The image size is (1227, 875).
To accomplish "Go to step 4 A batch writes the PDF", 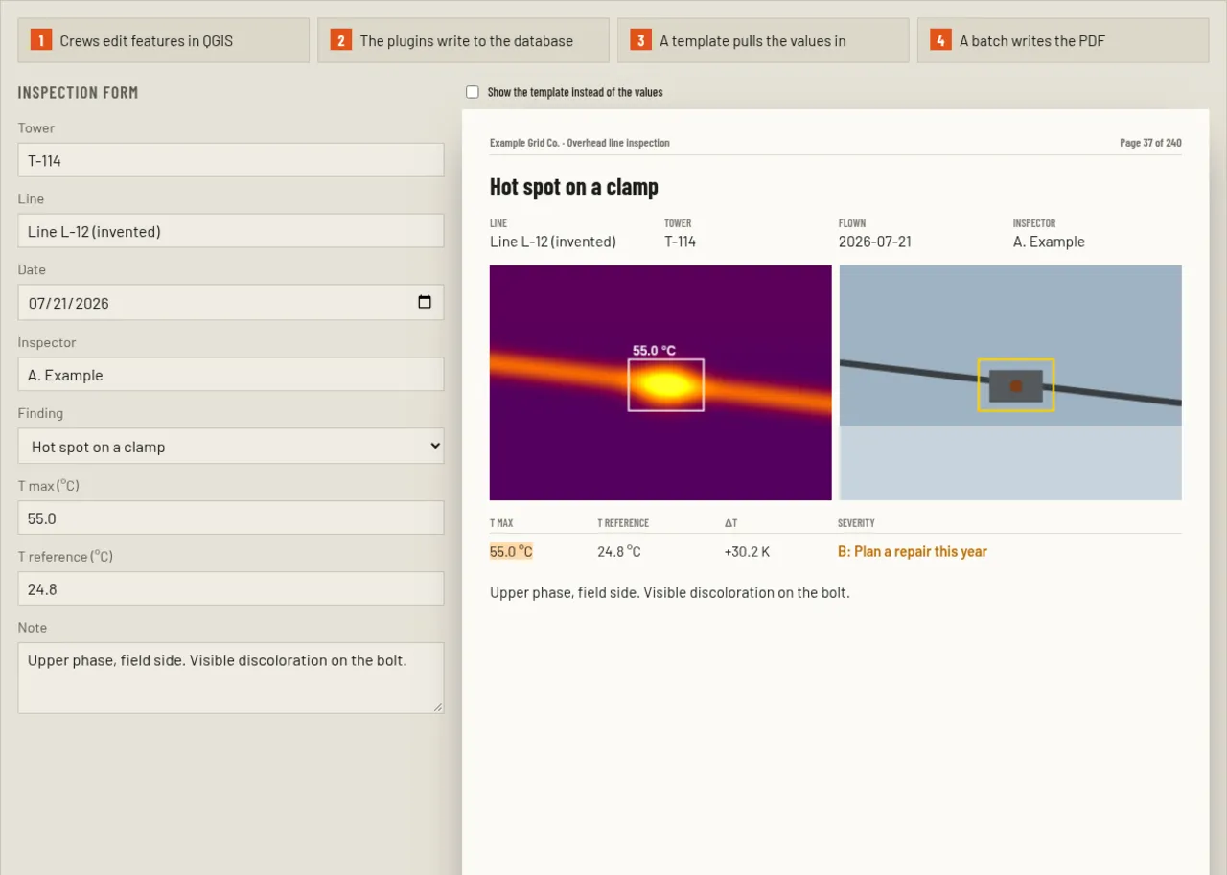I will 1063,40.
